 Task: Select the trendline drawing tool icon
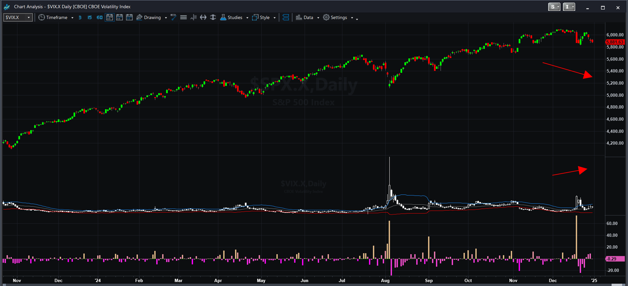(173, 17)
